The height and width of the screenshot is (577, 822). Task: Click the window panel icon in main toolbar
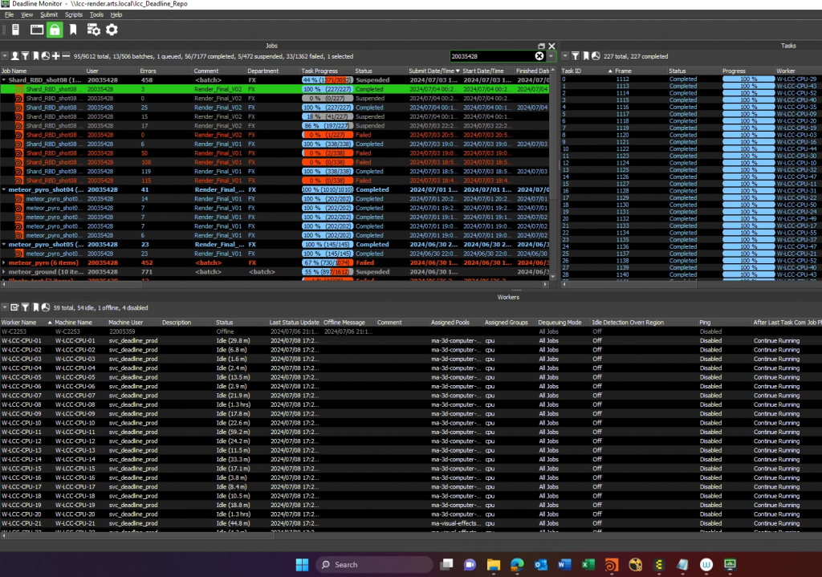click(37, 30)
